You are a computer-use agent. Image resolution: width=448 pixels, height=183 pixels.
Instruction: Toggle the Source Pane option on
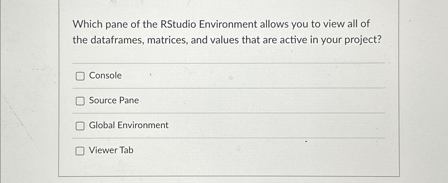coord(80,101)
